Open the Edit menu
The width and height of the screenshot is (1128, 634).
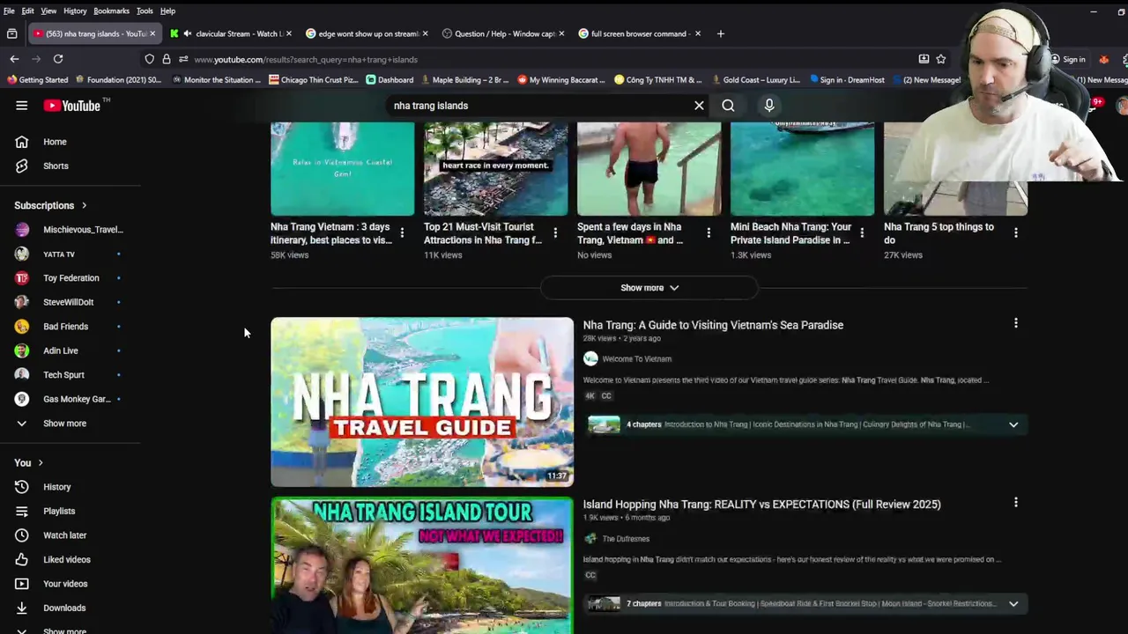tap(28, 11)
